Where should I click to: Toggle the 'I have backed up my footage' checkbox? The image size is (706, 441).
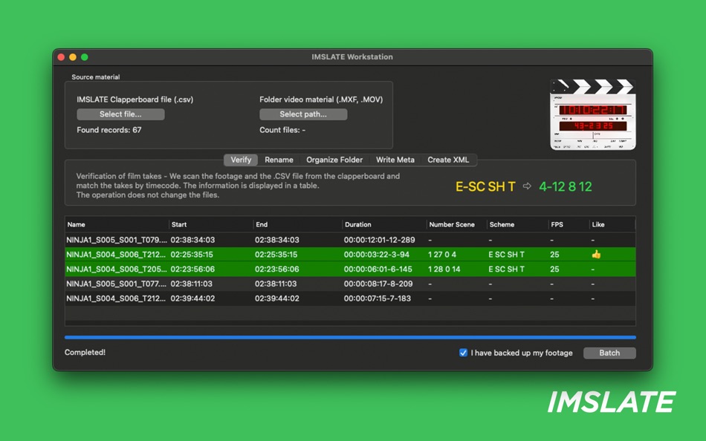(463, 353)
